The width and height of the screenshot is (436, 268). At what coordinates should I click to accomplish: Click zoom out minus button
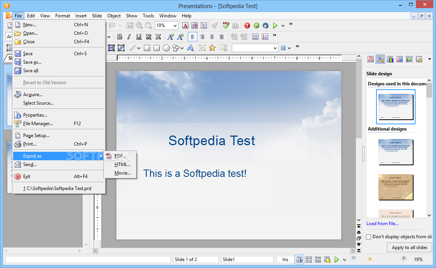pyautogui.click(x=354, y=259)
